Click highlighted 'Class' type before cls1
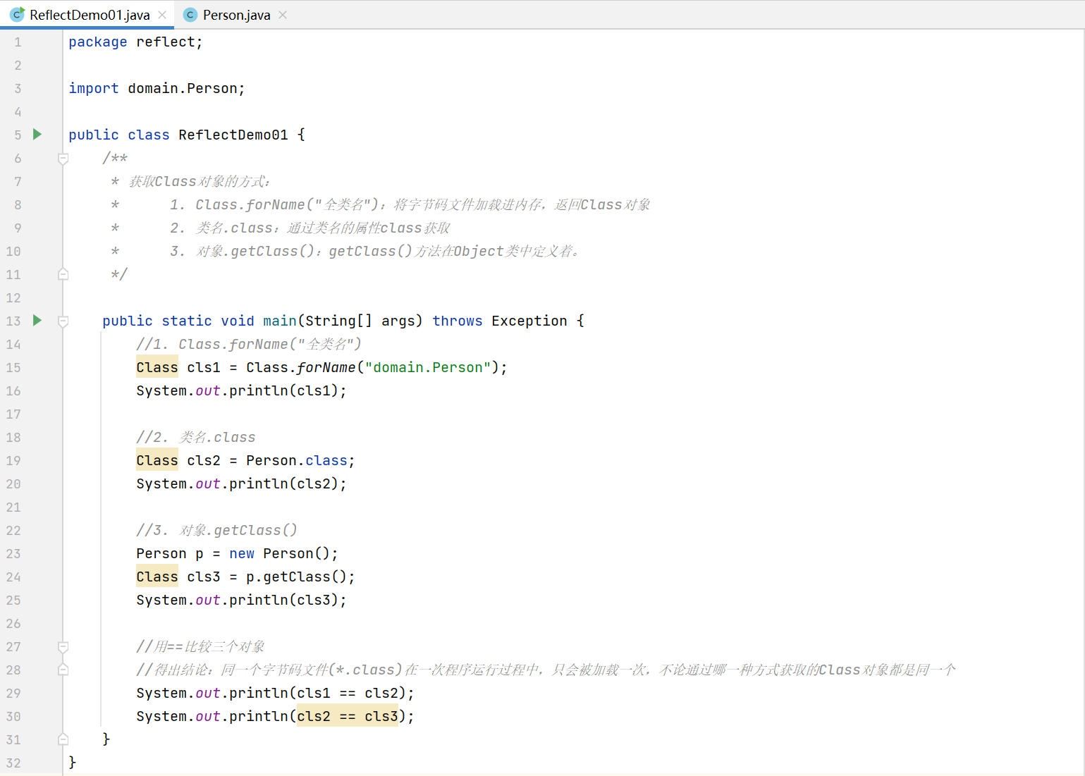 click(x=157, y=368)
